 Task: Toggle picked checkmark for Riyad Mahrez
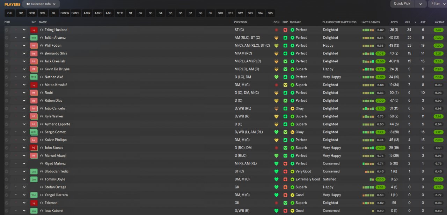tap(7, 163)
